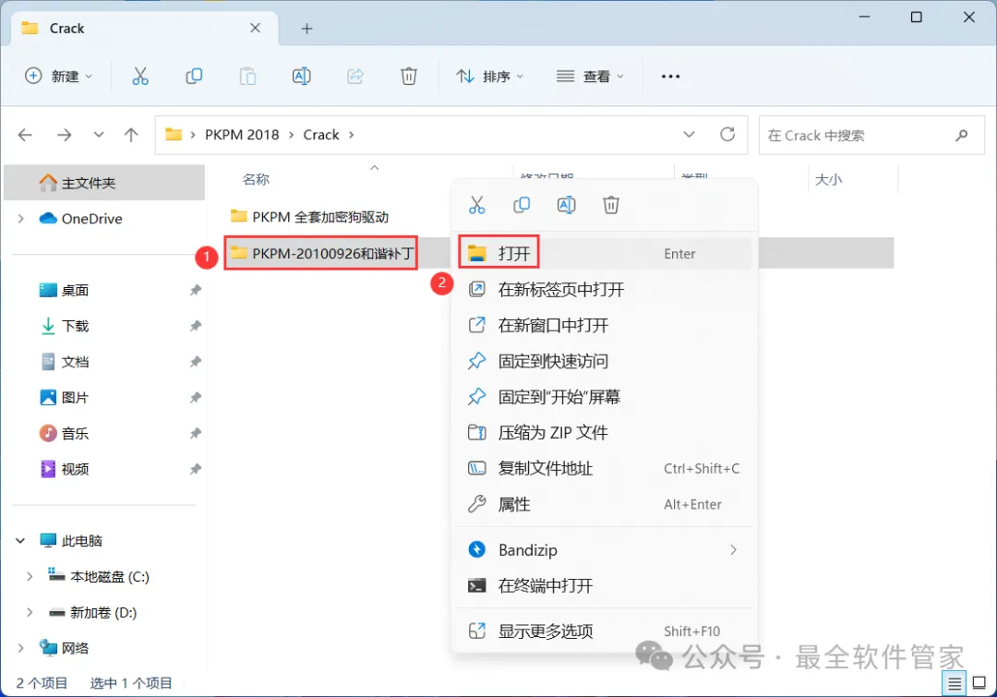Click 名称 column header
The image size is (997, 697).
point(256,179)
